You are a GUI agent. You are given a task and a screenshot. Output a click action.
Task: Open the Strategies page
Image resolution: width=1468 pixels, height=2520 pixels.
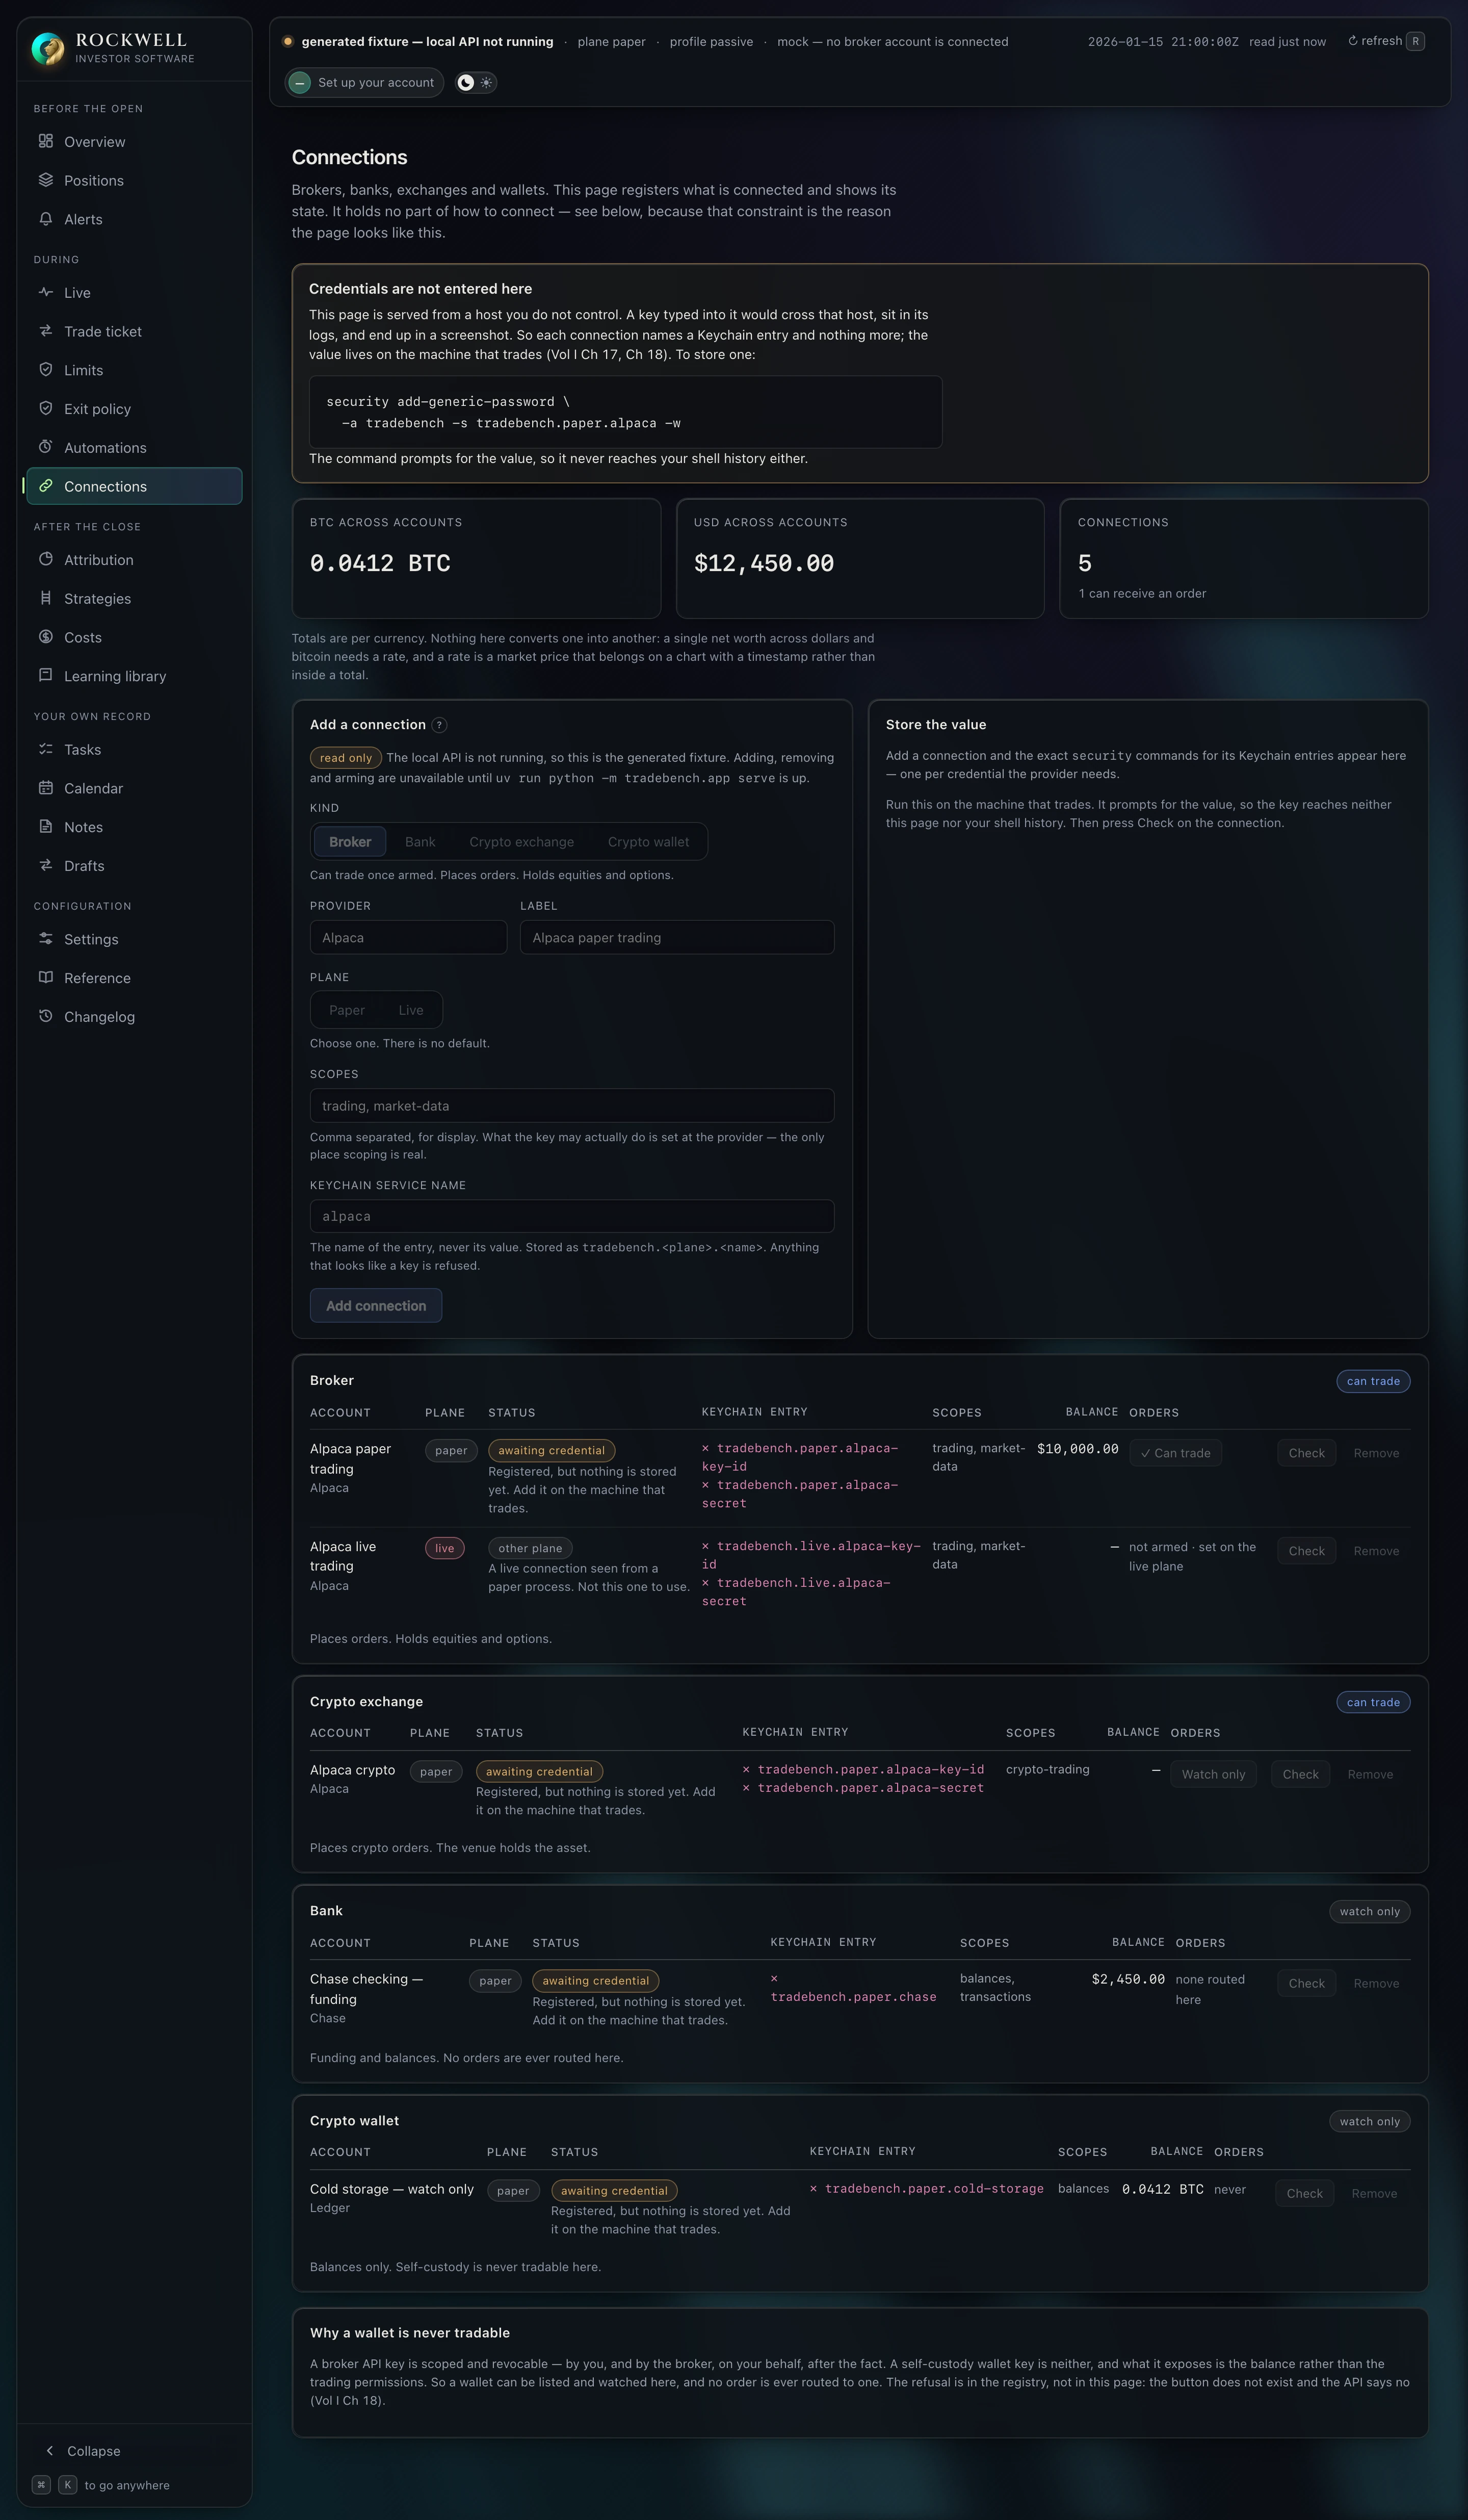(134, 599)
